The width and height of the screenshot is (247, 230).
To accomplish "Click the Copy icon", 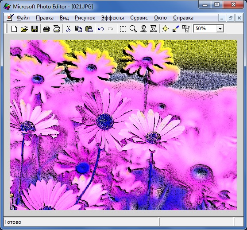I will 78,29.
